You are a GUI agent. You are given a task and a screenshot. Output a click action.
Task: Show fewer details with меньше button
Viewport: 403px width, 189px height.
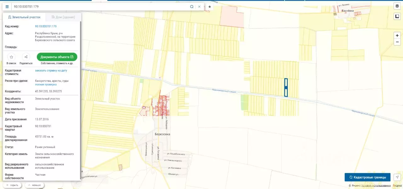[34, 185]
